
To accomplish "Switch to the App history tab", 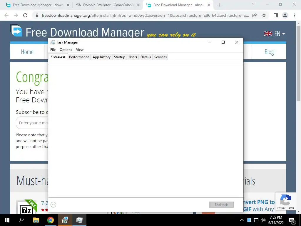I will [101, 57].
